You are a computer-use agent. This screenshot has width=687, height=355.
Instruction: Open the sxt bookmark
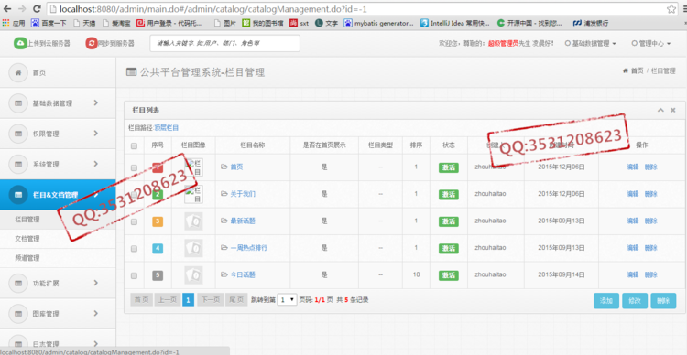(x=300, y=23)
